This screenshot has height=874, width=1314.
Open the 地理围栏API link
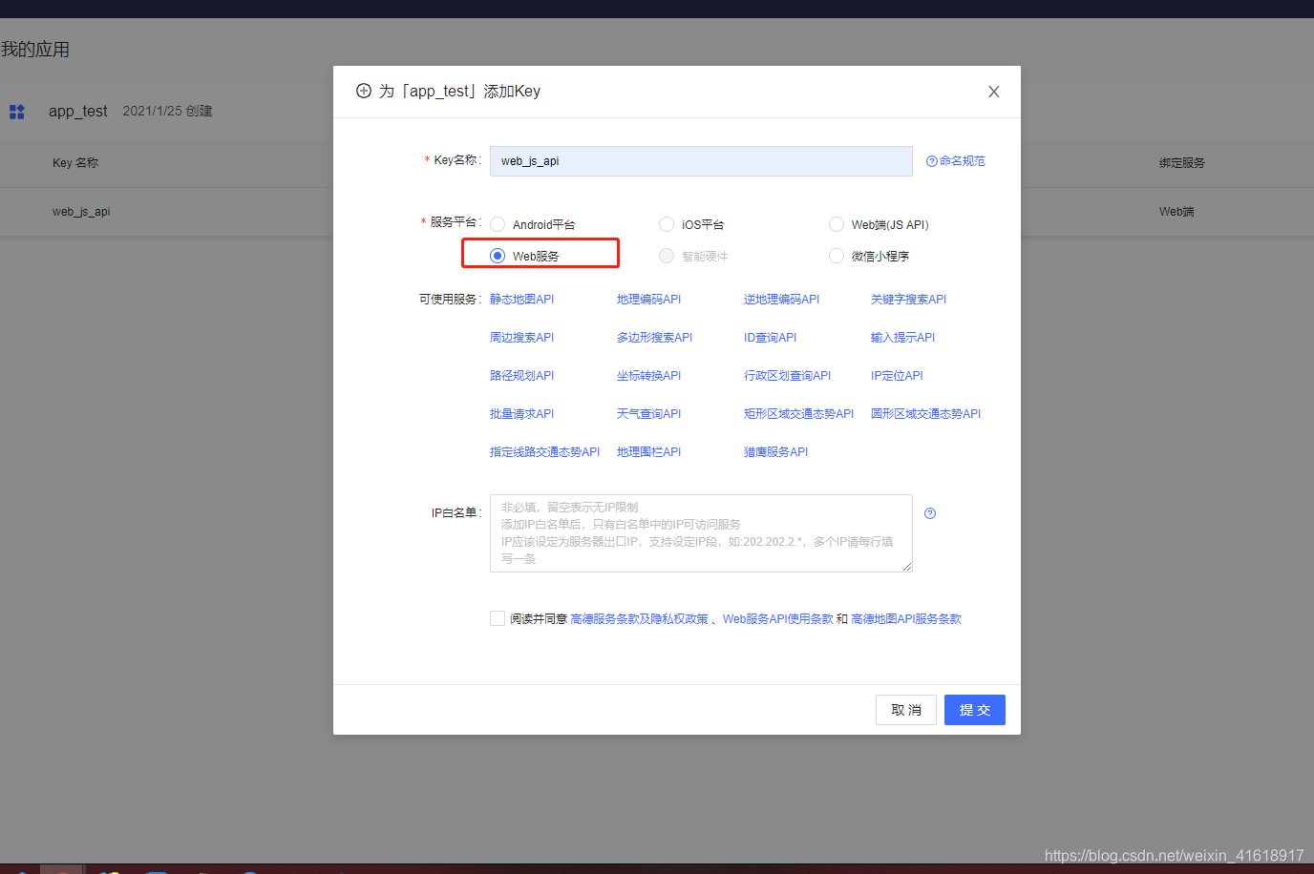(648, 452)
